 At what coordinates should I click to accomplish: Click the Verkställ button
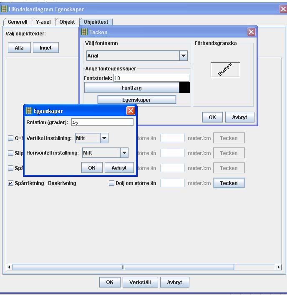coord(140,282)
